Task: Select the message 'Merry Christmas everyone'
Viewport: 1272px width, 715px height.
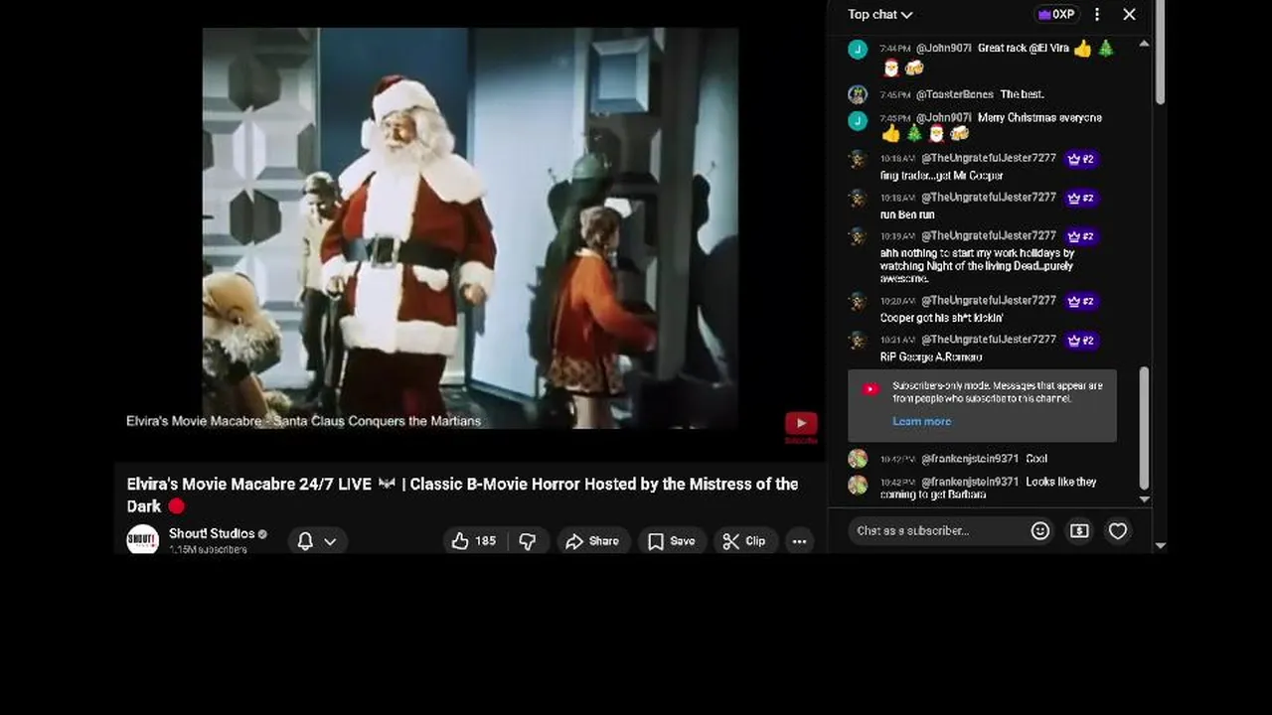Action: [1039, 117]
